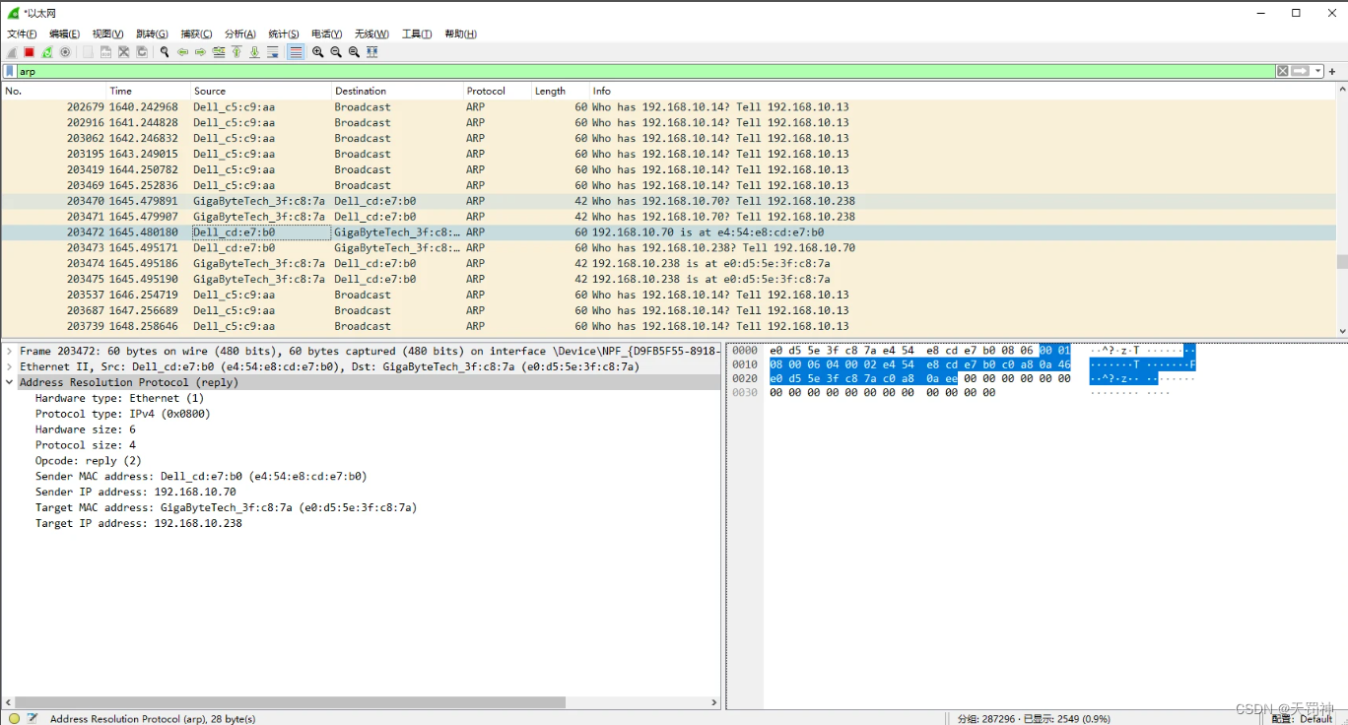Sort packets by Destination column header

pos(398,91)
